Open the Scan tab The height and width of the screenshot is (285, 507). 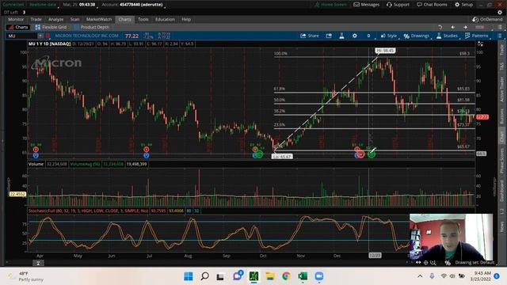[74, 19]
